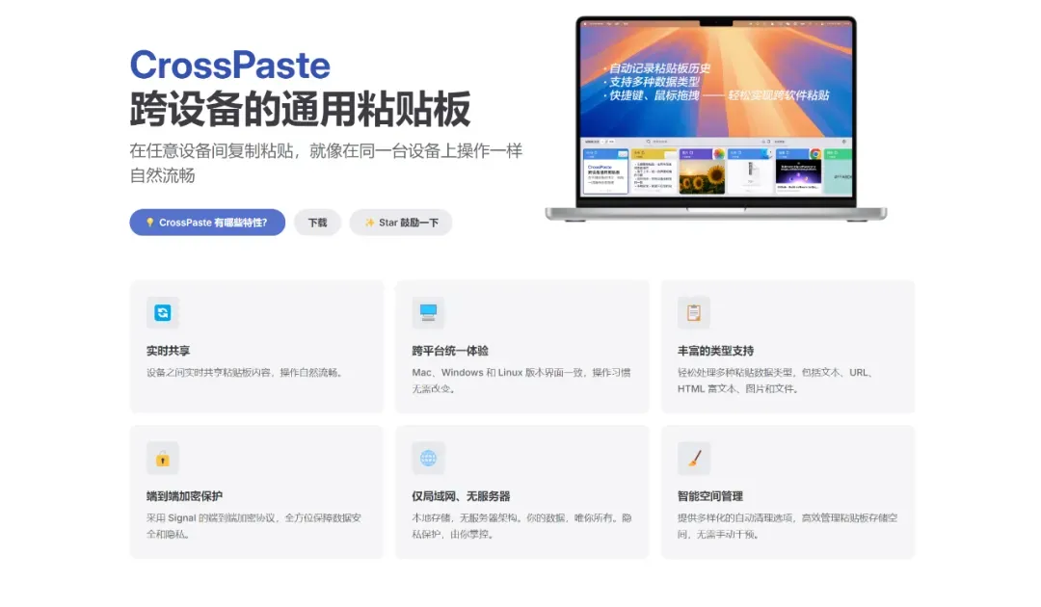1041x607 pixels.
Task: Click the clipboard icon above 丰富的类型支持
Action: 694,312
